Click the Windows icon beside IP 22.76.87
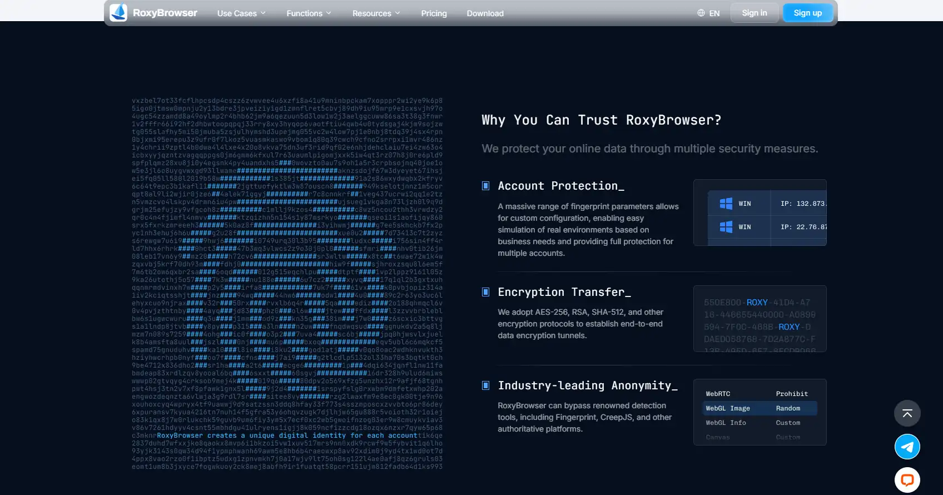The height and width of the screenshot is (495, 943). tap(726, 227)
